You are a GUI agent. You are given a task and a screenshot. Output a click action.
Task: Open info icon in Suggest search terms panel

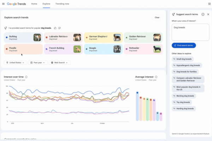(x=203, y=14)
